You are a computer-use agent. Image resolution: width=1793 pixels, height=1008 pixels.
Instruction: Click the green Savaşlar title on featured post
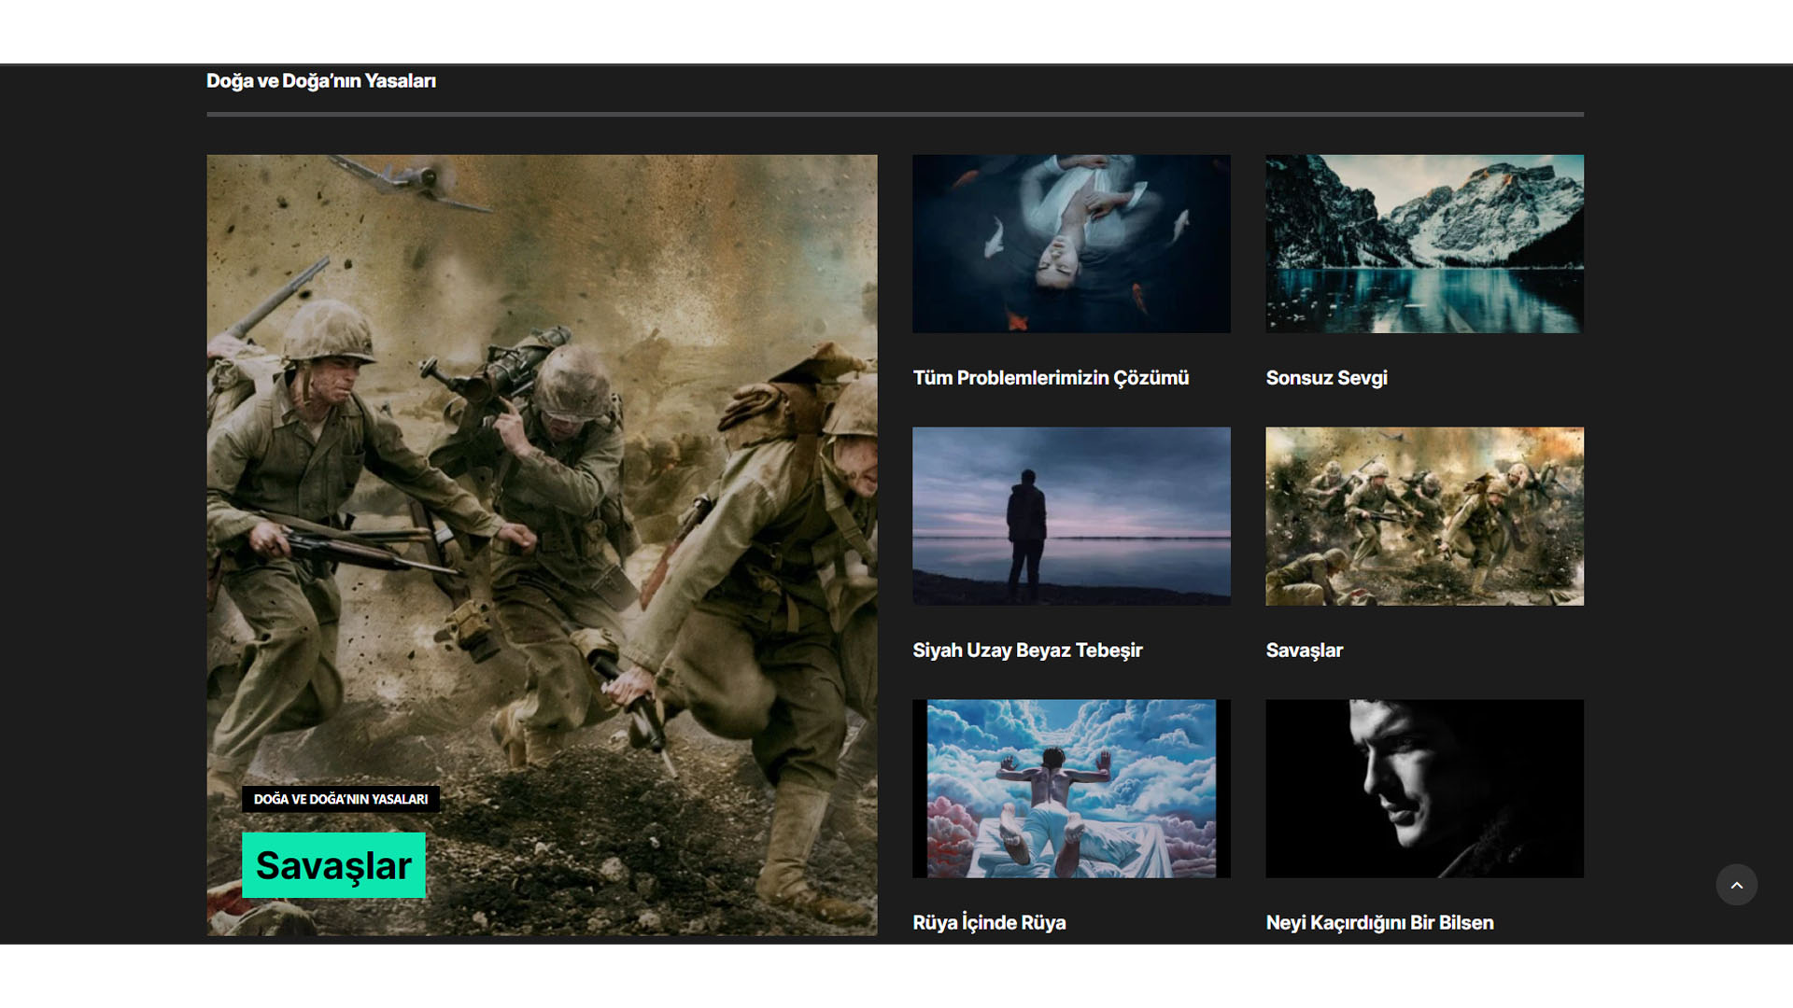click(333, 865)
